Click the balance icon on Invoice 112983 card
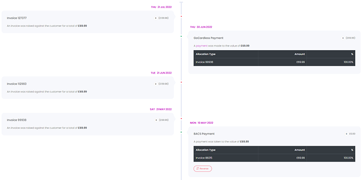The width and height of the screenshot is (363, 180). (156, 84)
